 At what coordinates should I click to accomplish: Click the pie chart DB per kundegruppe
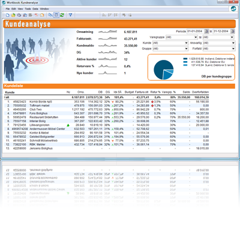pyautogui.click(x=163, y=70)
